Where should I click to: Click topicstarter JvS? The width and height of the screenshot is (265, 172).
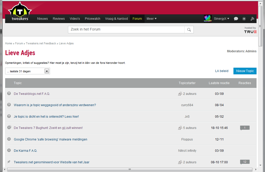tap(187, 116)
